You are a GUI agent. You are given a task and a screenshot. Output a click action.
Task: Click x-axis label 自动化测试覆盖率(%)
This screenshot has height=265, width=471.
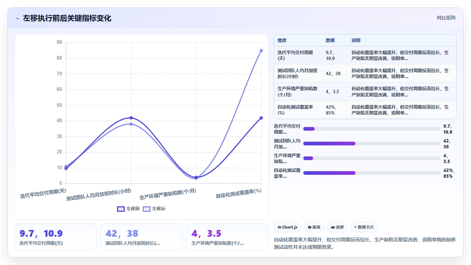(238, 194)
